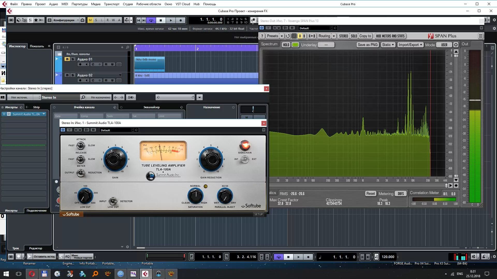Click the GAIN knob on TLA-100A
The width and height of the screenshot is (497, 279).
115,159
